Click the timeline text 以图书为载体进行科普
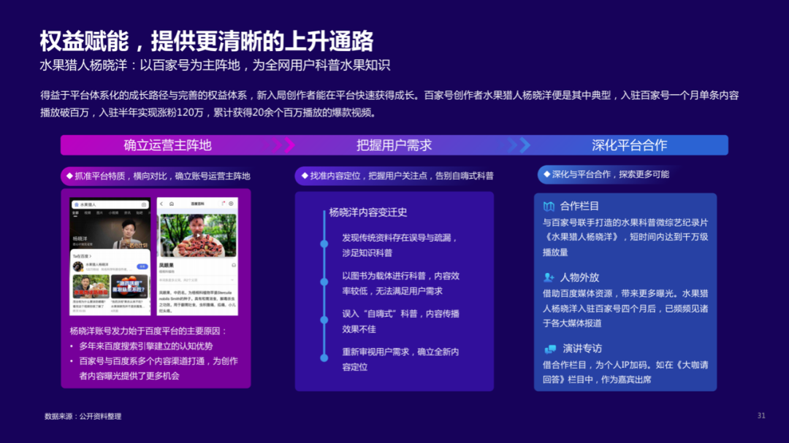 point(401,283)
